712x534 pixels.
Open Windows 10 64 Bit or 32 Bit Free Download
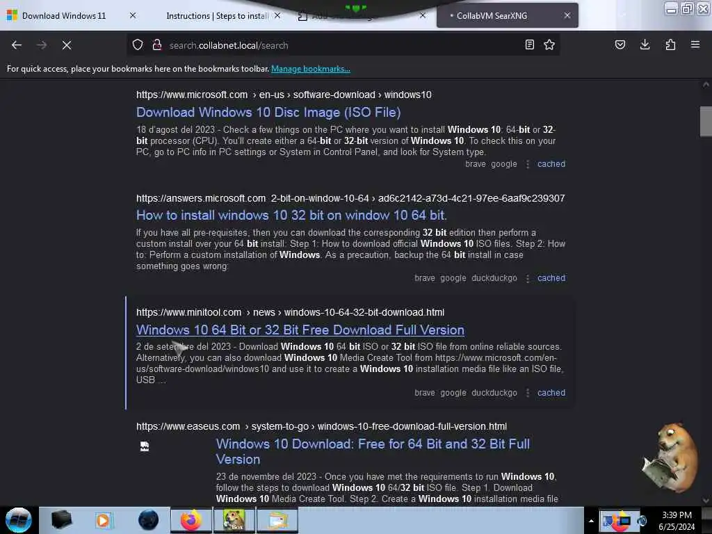coord(300,330)
